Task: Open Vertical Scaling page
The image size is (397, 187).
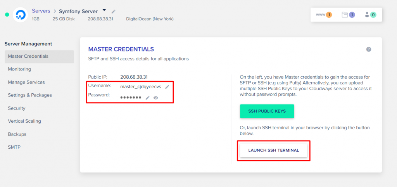Action: (24, 121)
